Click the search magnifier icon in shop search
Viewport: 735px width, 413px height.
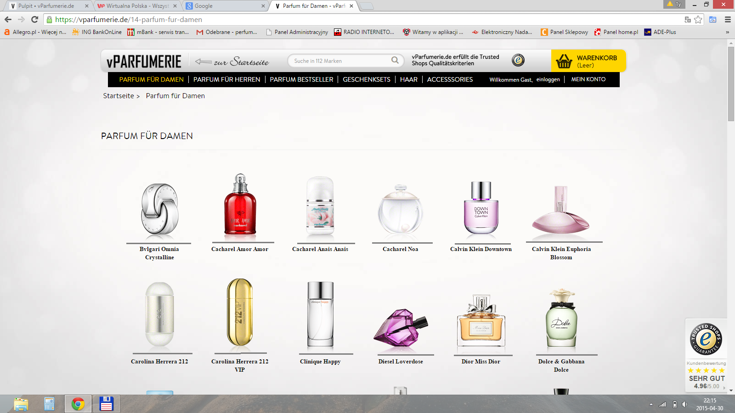pos(395,60)
